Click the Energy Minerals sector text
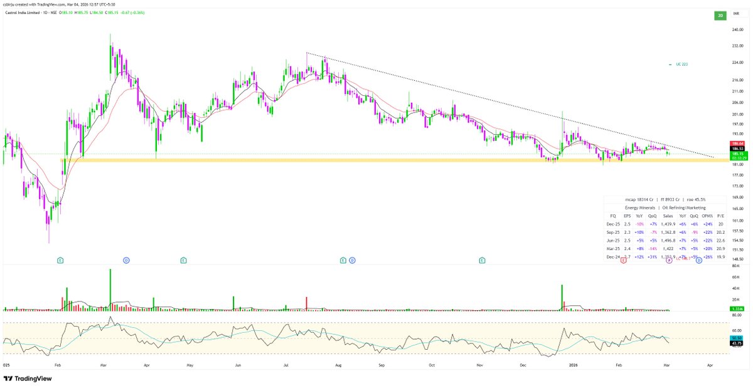The image size is (753, 388). pyautogui.click(x=641, y=207)
